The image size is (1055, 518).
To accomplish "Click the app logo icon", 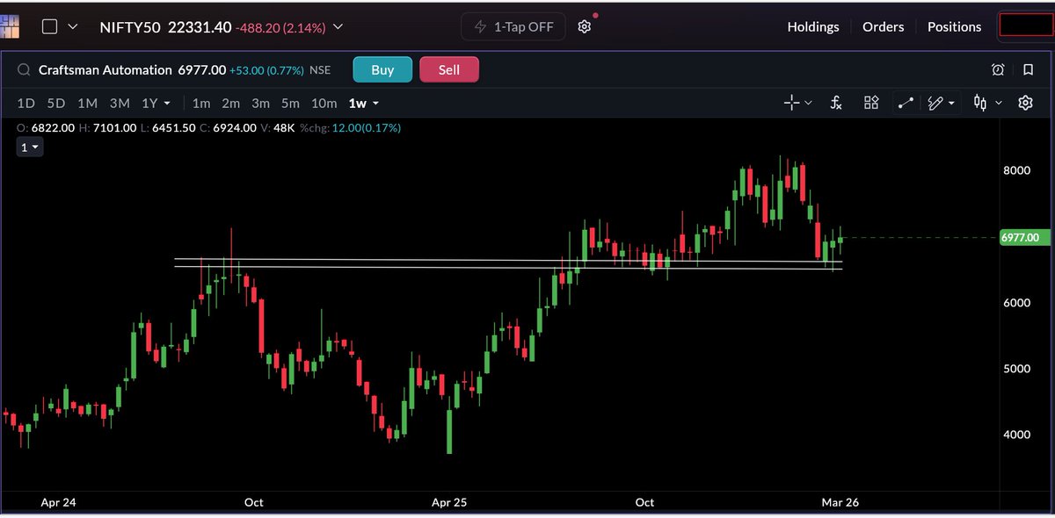I will 10,25.
